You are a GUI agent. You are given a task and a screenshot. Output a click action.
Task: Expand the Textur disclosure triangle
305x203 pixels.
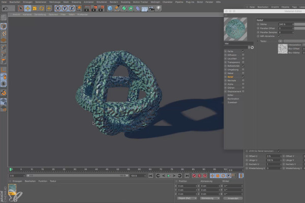coord(258,41)
